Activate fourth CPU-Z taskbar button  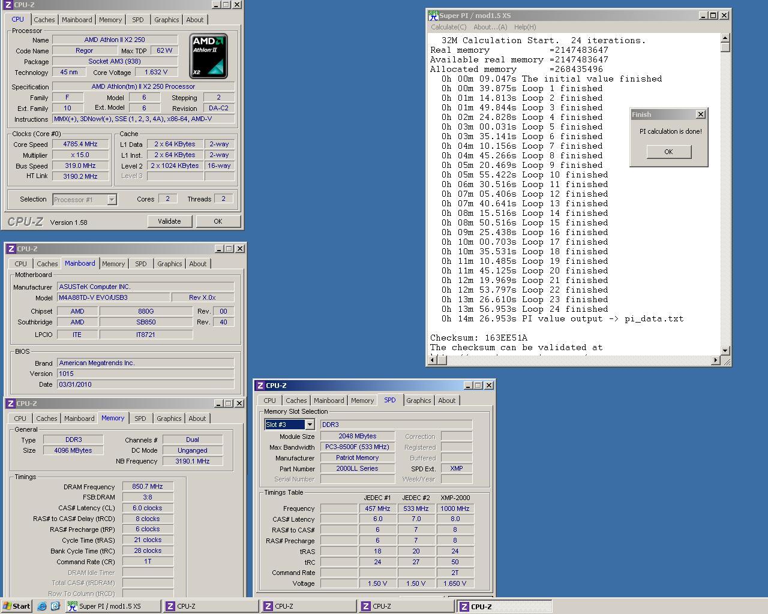pyautogui.click(x=505, y=606)
